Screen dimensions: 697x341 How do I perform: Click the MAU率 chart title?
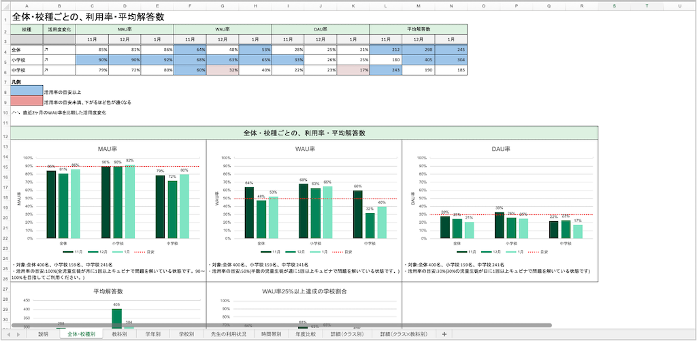tap(108, 149)
